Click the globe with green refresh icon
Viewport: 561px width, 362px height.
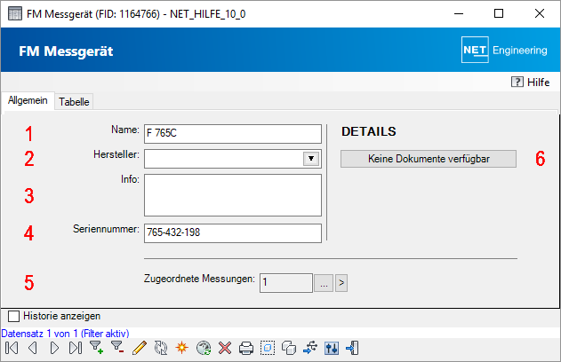click(204, 348)
